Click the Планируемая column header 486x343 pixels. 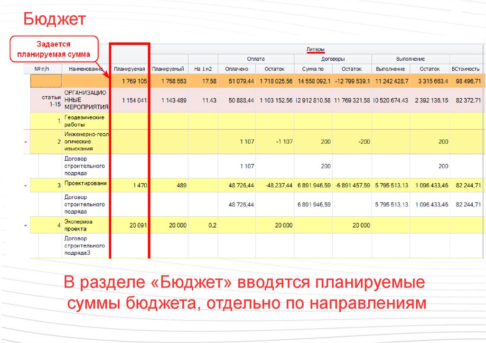[129, 69]
